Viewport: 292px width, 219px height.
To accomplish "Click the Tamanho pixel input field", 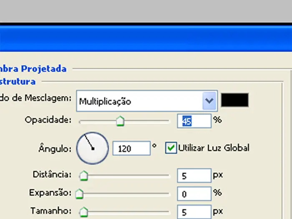I will point(194,212).
